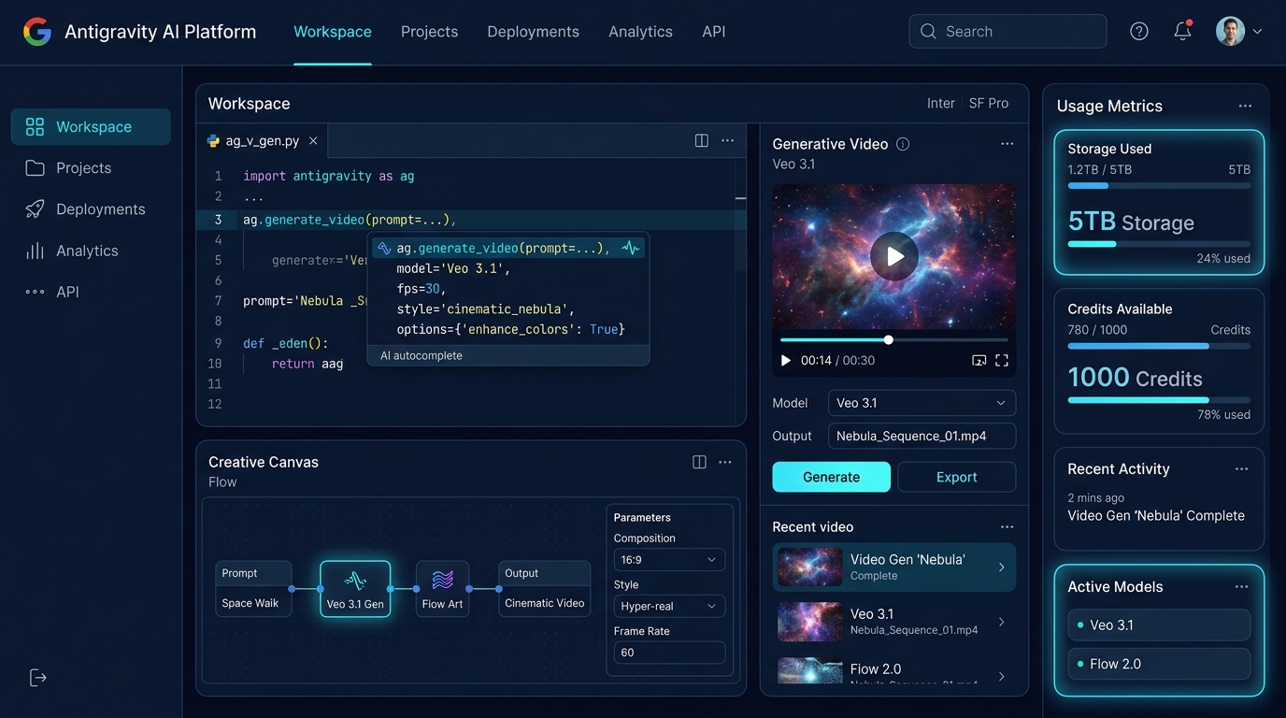Open notifications bell in top bar

click(1183, 31)
